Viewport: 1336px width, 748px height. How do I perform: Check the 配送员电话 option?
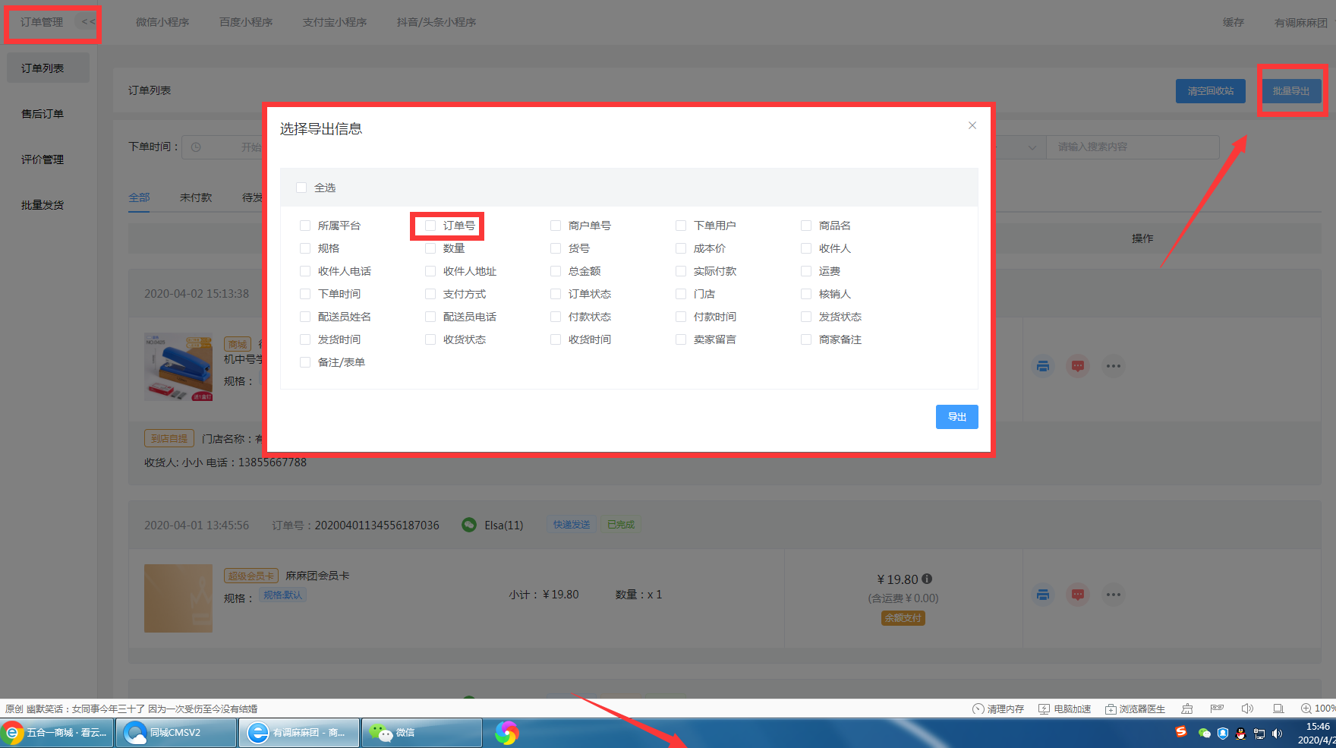[430, 317]
